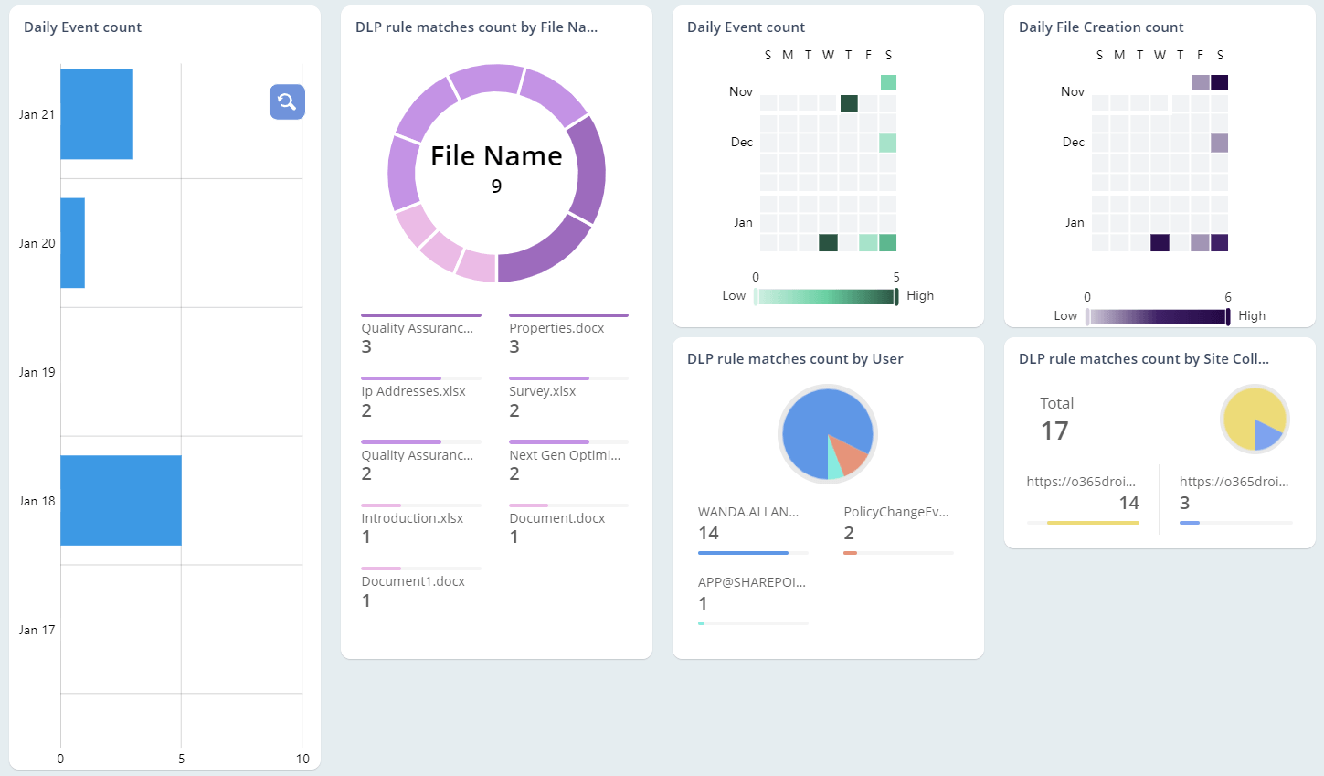Click the APP@SHAREPOI legend entry
Viewport: 1324px width, 776px height.
pyautogui.click(x=751, y=582)
